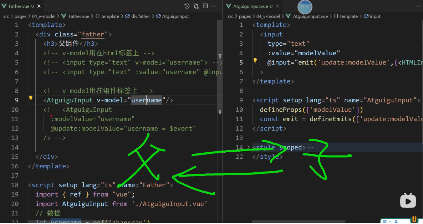Open src breadcrumb in the AtguiguInput.vue editor
Viewport: 423px width, 224px height.
pos(230,16)
